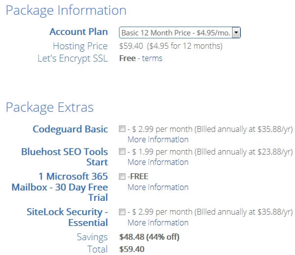
Task: View More information for Bluehost SEO Tools
Action: (158, 162)
